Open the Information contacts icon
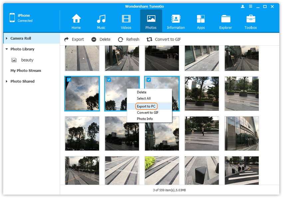 pos(176,19)
